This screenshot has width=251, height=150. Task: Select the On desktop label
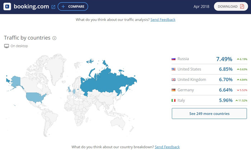click(19, 46)
